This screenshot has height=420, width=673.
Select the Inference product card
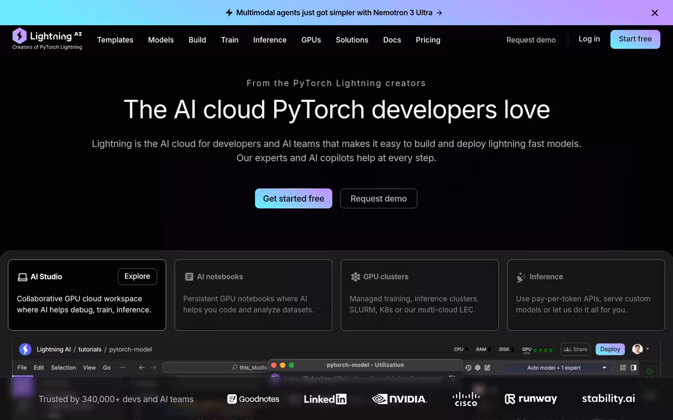(x=586, y=295)
